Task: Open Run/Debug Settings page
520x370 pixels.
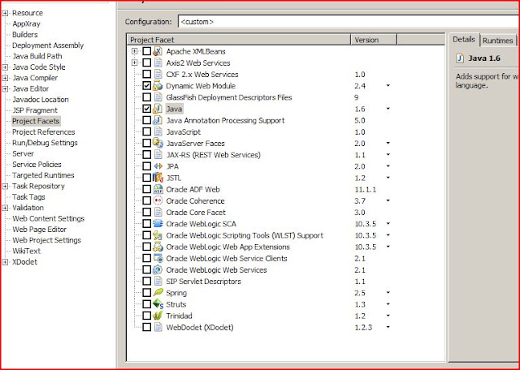Action: 45,143
